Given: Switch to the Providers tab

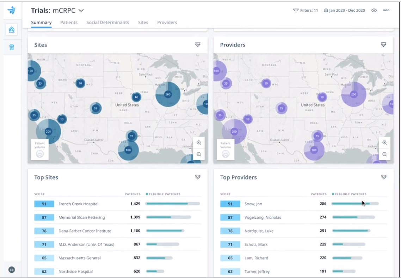Looking at the screenshot, I should (x=167, y=23).
